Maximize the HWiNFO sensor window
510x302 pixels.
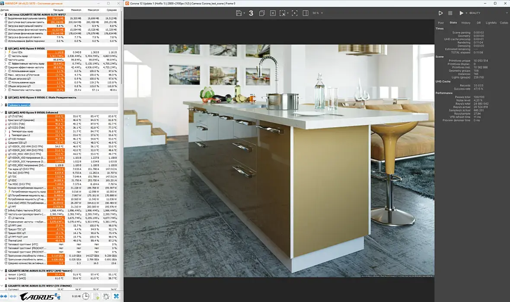pos(108,3)
